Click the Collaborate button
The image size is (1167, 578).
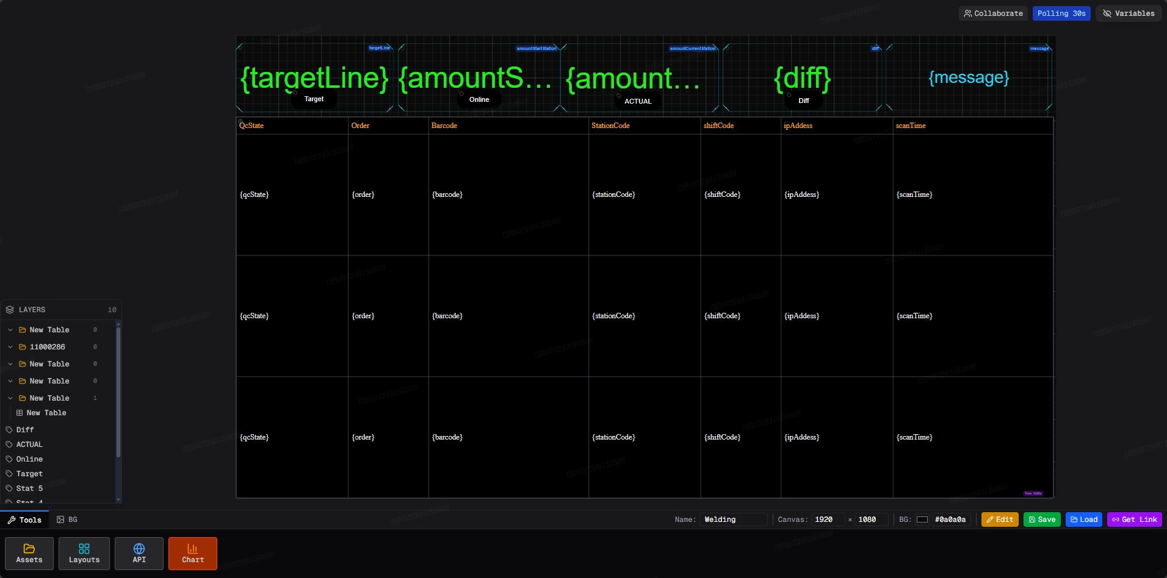(993, 13)
